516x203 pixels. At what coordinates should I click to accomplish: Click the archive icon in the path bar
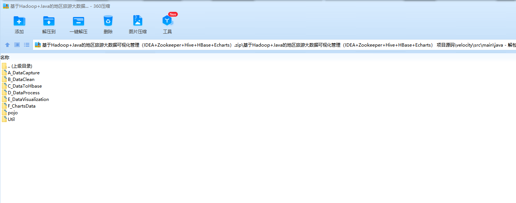click(x=37, y=45)
